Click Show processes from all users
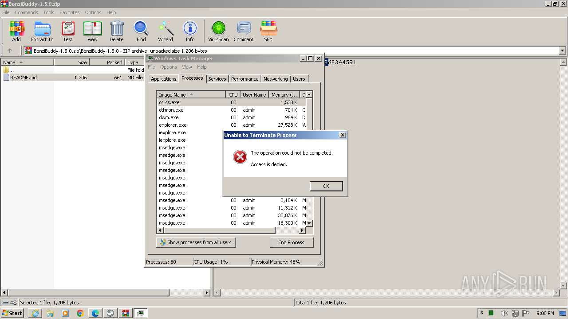Screen dimensions: 568x319 coord(196,242)
